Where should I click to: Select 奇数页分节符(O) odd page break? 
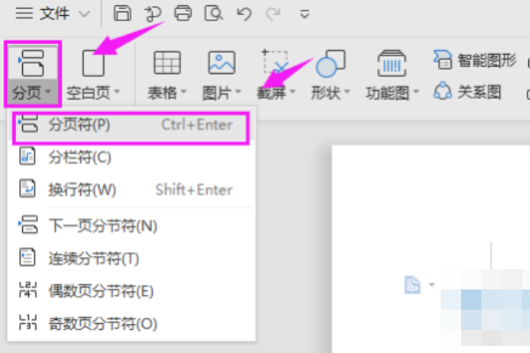pos(131,324)
